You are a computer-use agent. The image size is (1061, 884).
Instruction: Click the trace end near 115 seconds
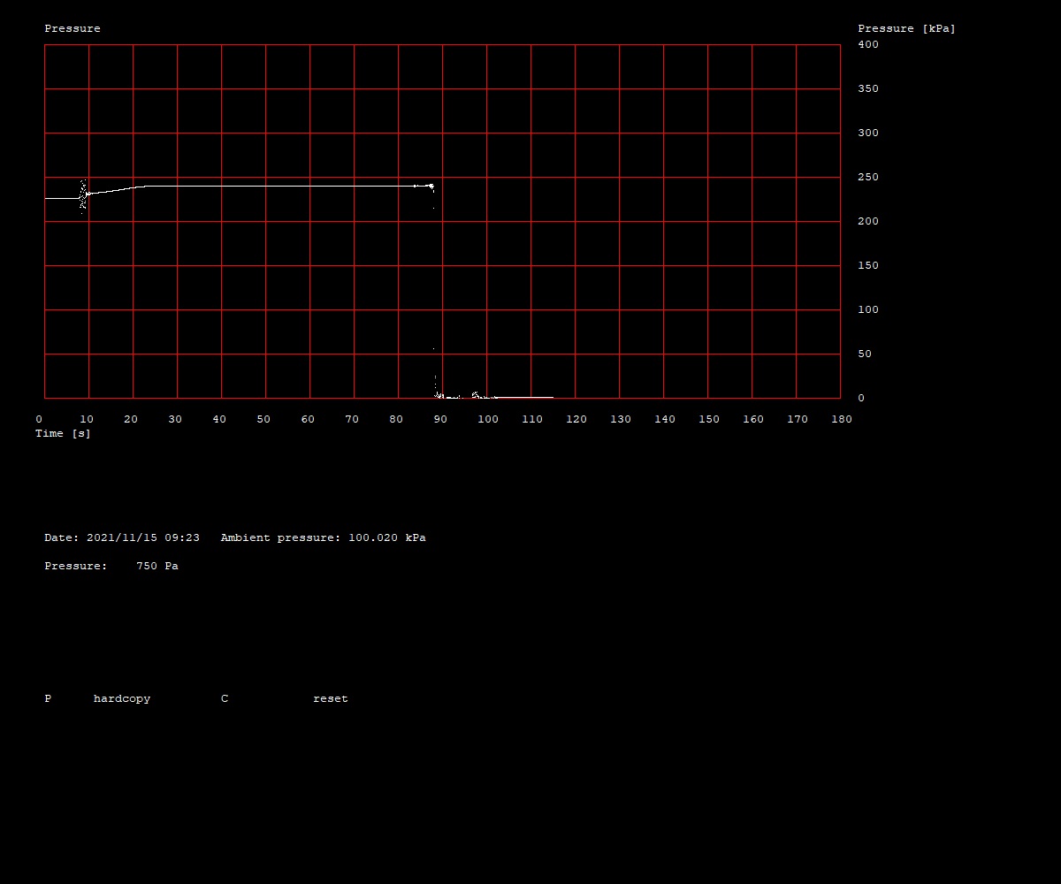(552, 397)
